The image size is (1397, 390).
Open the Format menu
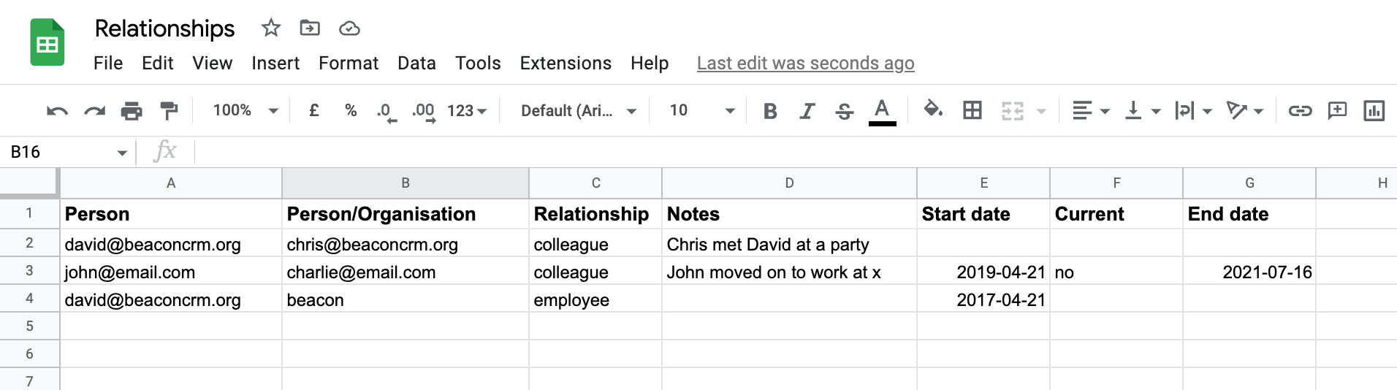coord(348,64)
